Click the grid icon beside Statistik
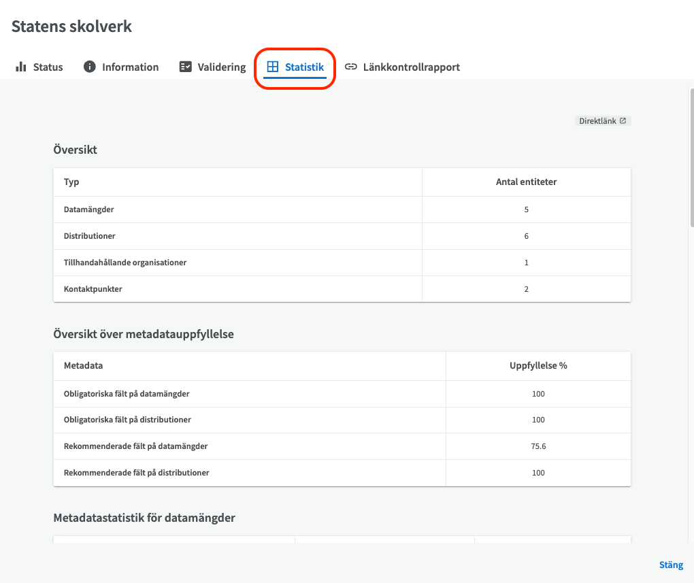694x583 pixels. [x=273, y=67]
